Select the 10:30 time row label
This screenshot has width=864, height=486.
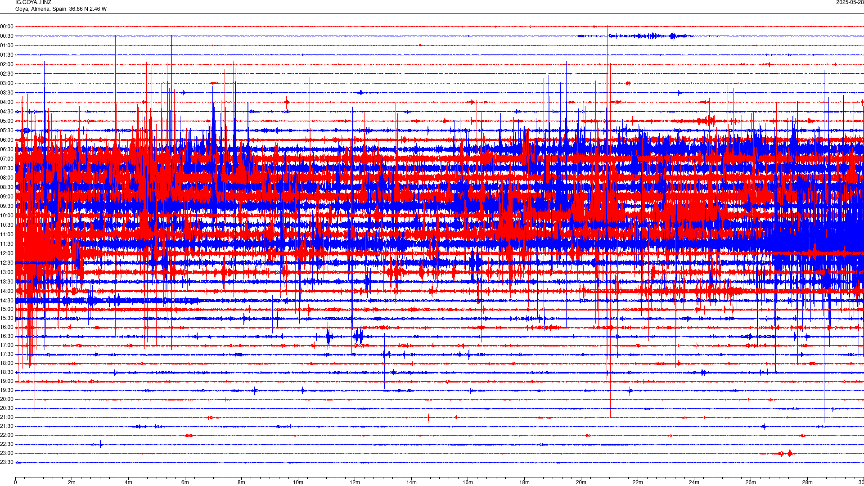point(7,225)
